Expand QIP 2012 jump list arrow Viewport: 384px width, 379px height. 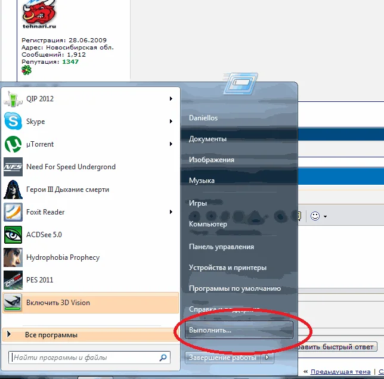[x=171, y=98]
